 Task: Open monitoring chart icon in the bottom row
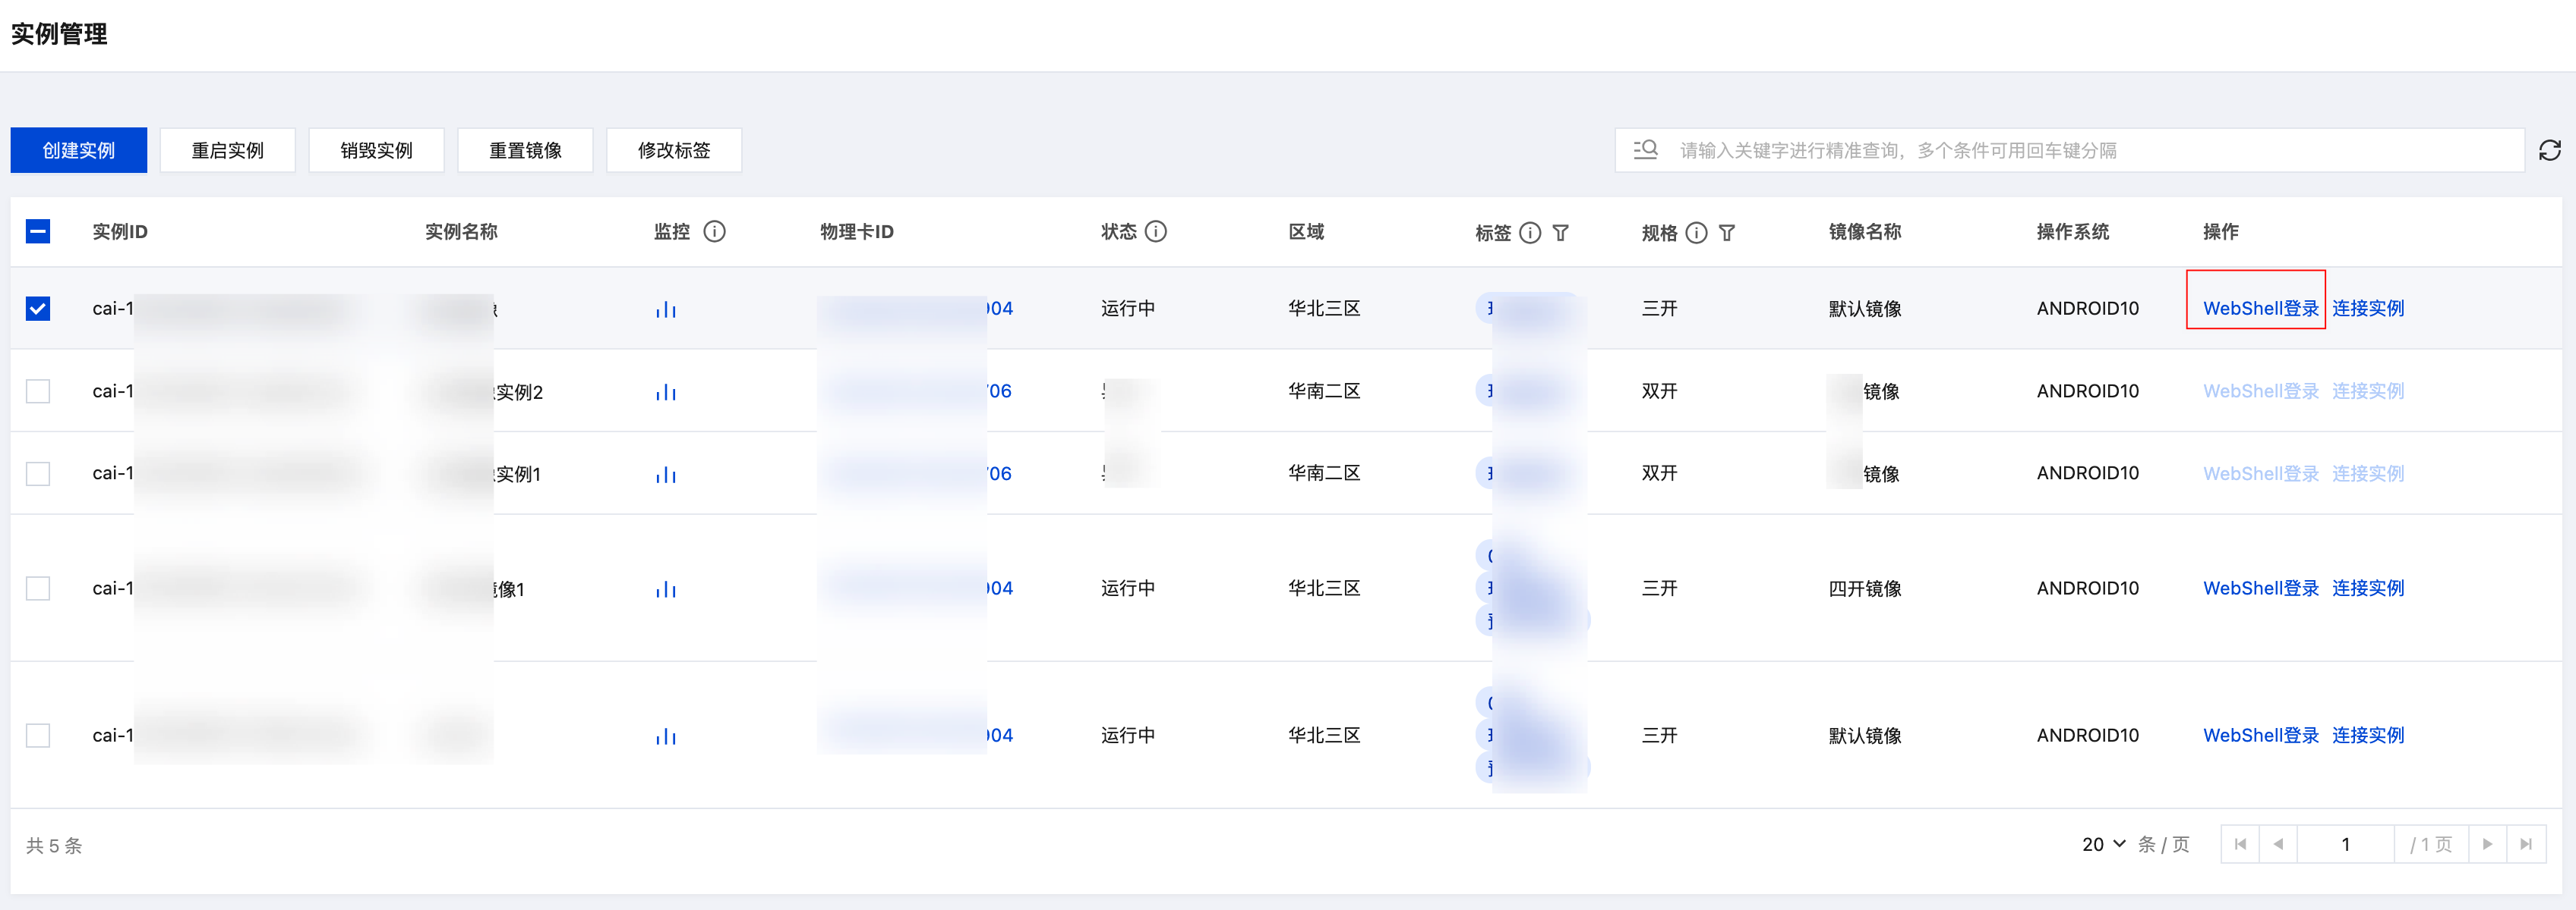click(666, 736)
